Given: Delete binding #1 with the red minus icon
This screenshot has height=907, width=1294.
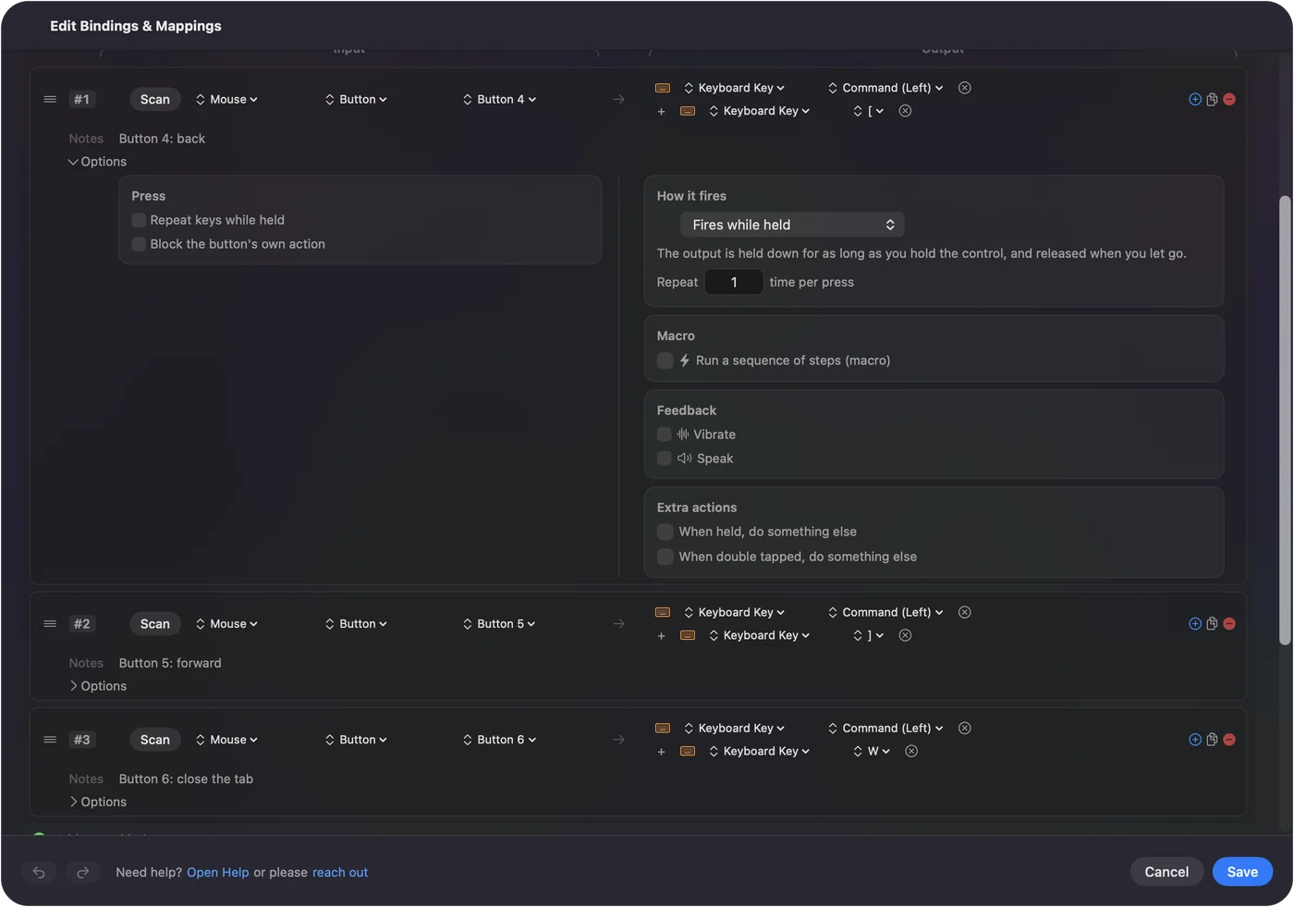Looking at the screenshot, I should point(1229,99).
